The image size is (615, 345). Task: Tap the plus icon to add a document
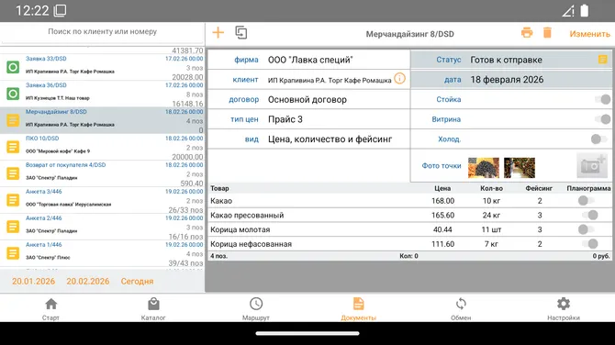[218, 32]
